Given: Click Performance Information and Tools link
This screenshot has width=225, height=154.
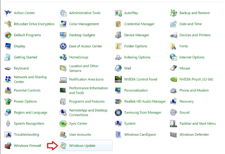Looking at the screenshot, I should (88, 90).
